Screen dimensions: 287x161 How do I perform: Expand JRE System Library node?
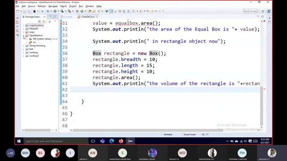click(x=27, y=39)
